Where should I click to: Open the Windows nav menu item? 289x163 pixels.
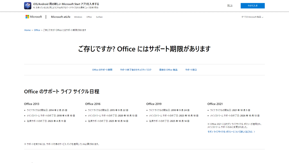click(78, 17)
